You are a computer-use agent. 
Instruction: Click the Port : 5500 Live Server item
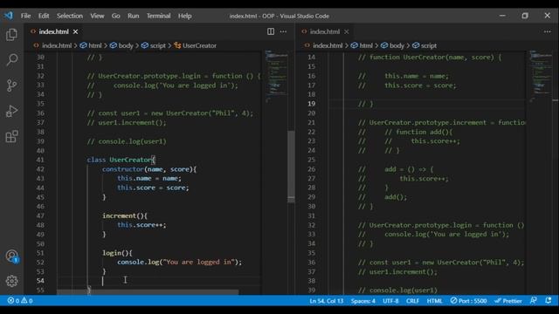(x=468, y=301)
